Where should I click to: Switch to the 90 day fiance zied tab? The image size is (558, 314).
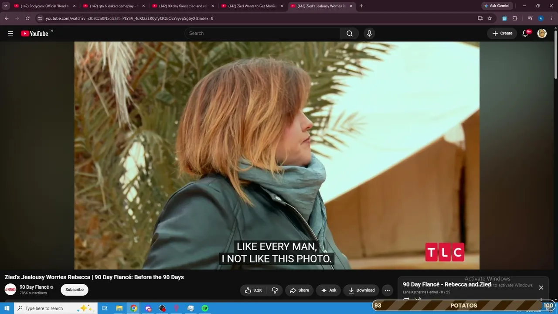(x=183, y=6)
